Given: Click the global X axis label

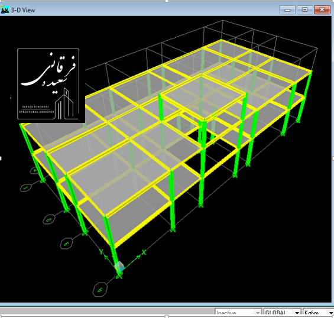Looking at the screenshot, I should tap(144, 252).
